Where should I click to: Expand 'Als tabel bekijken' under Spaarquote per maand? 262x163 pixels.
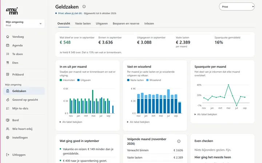coord(206,114)
